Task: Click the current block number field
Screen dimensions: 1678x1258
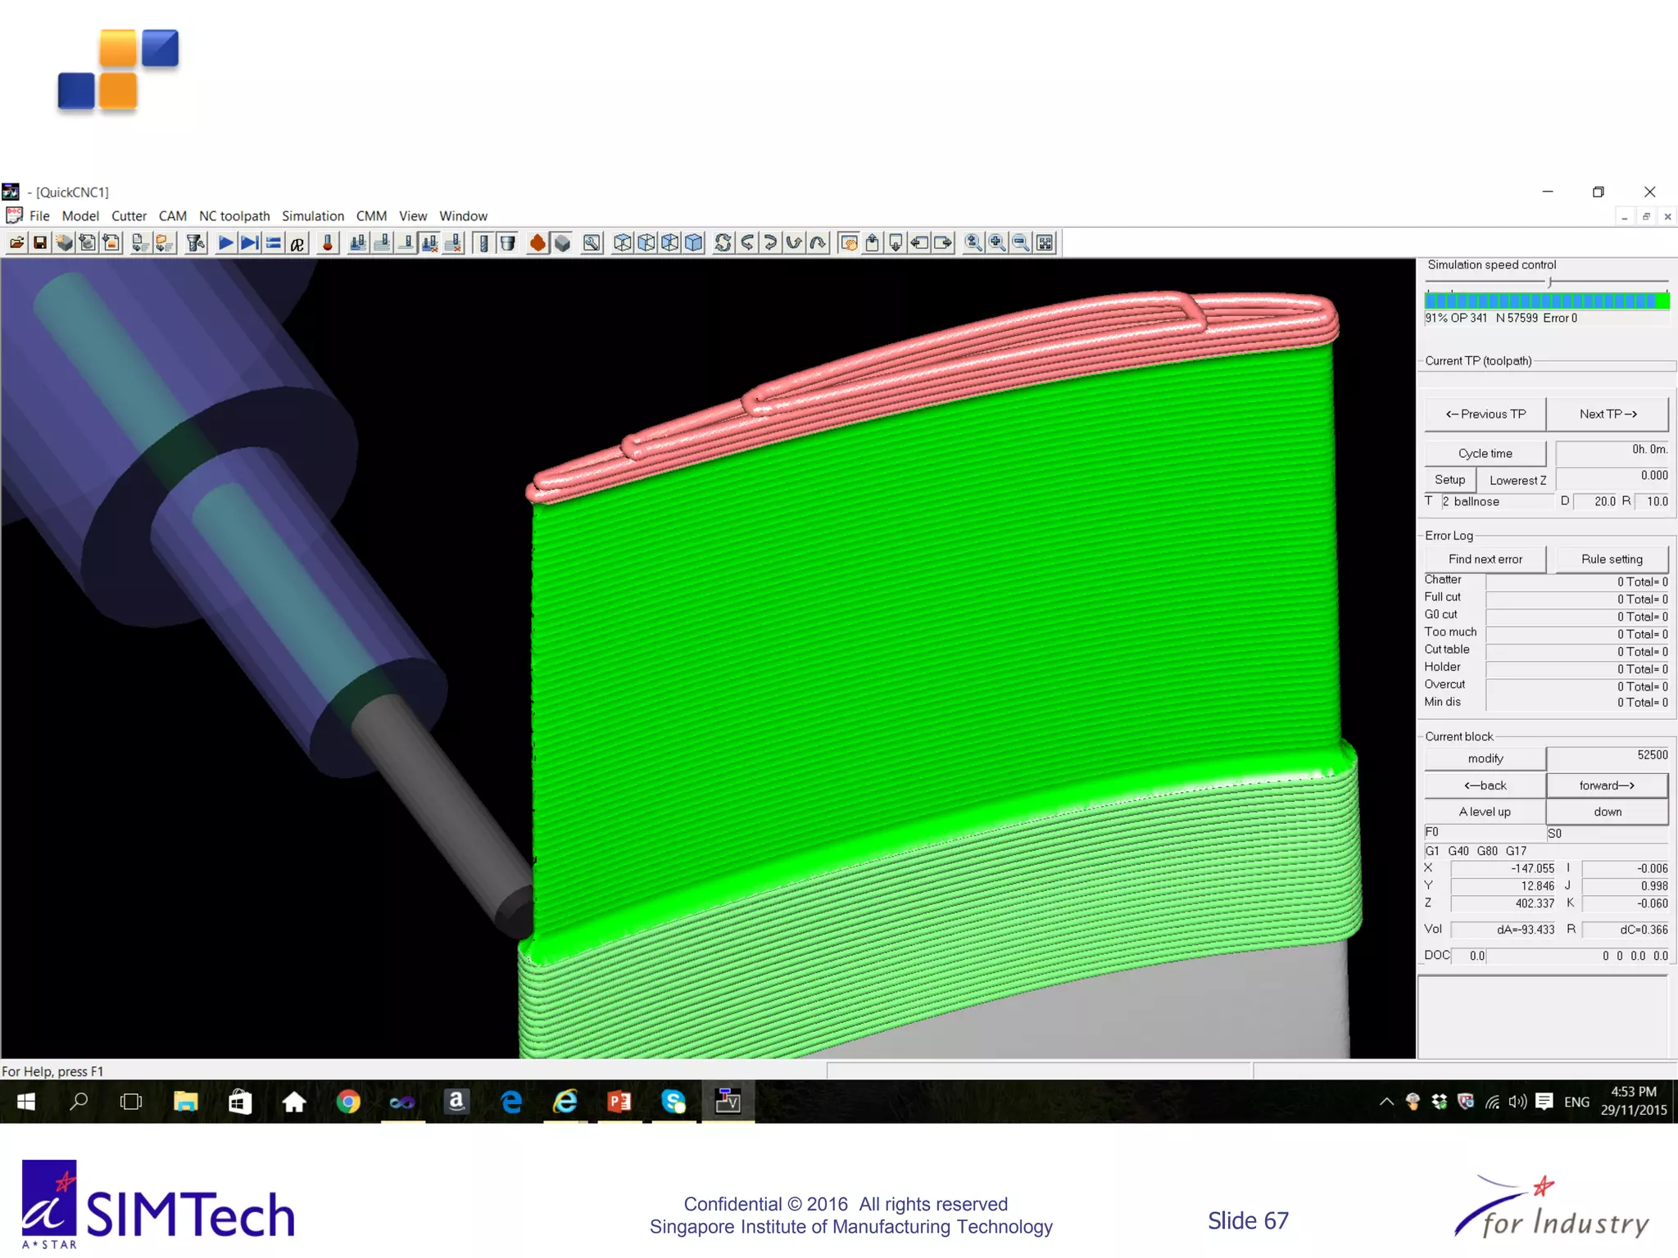Action: [x=1608, y=756]
